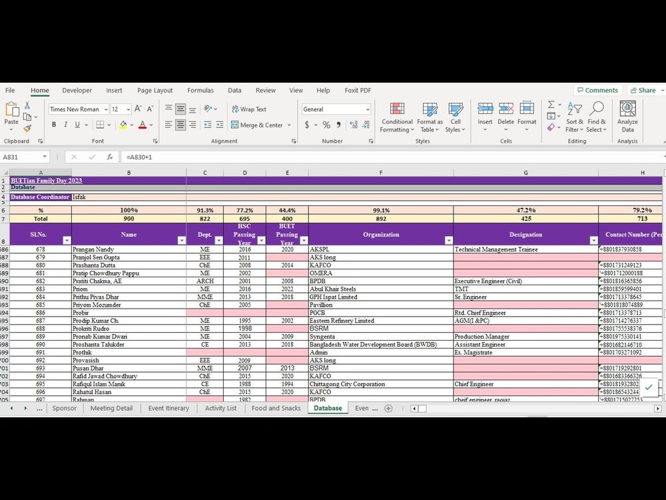
Task: Click the Decrease Decimal icon
Action: point(366,125)
